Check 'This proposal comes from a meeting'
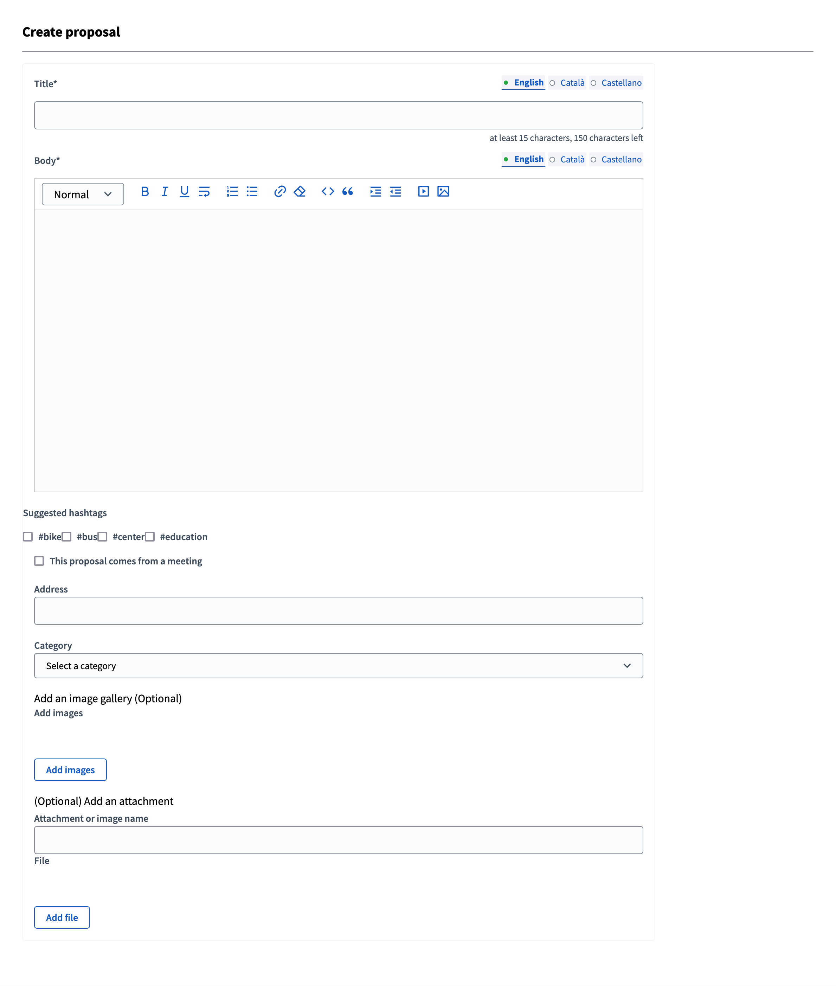 tap(39, 561)
